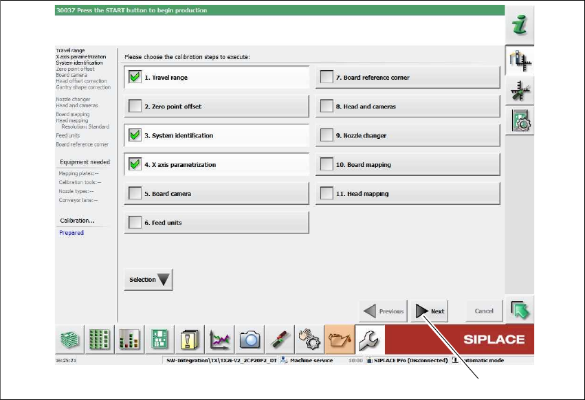The height and width of the screenshot is (400, 585).
Task: Click 'Nozzle changer' in the left step list
Action: tap(73, 99)
